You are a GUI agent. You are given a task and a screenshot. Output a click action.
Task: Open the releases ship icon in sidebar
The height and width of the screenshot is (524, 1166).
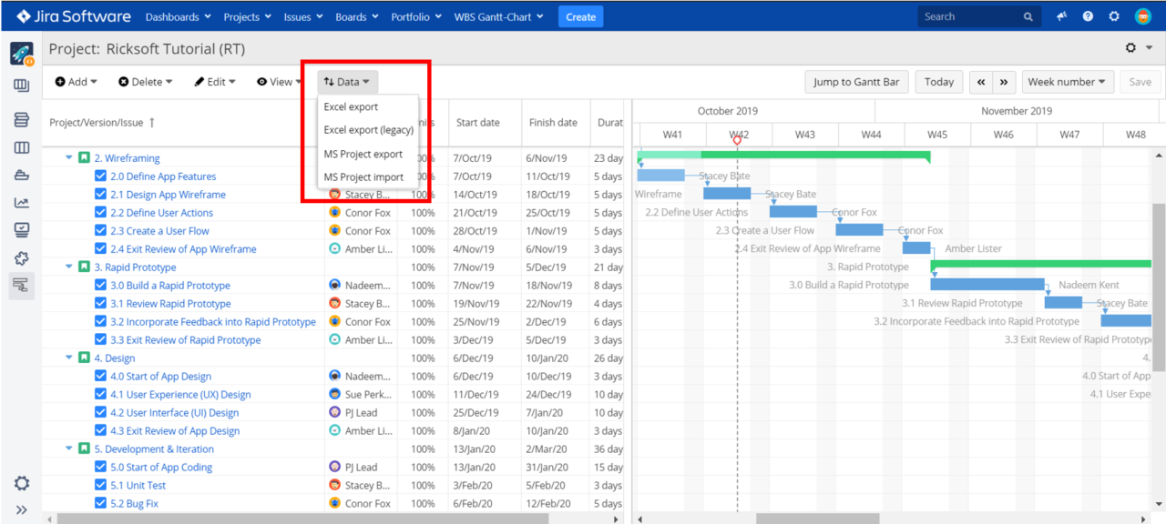pyautogui.click(x=22, y=175)
